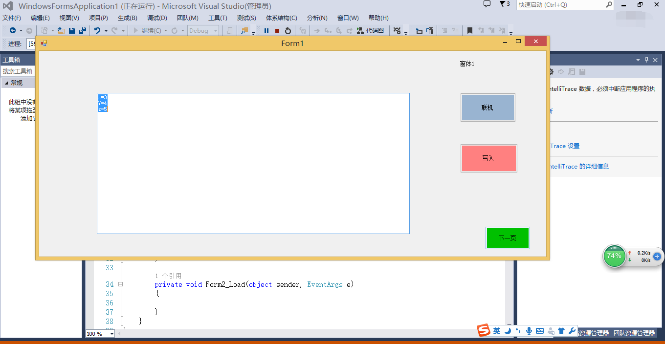Open the Code Map (代码图) tool
This screenshot has height=344, width=665.
click(370, 31)
